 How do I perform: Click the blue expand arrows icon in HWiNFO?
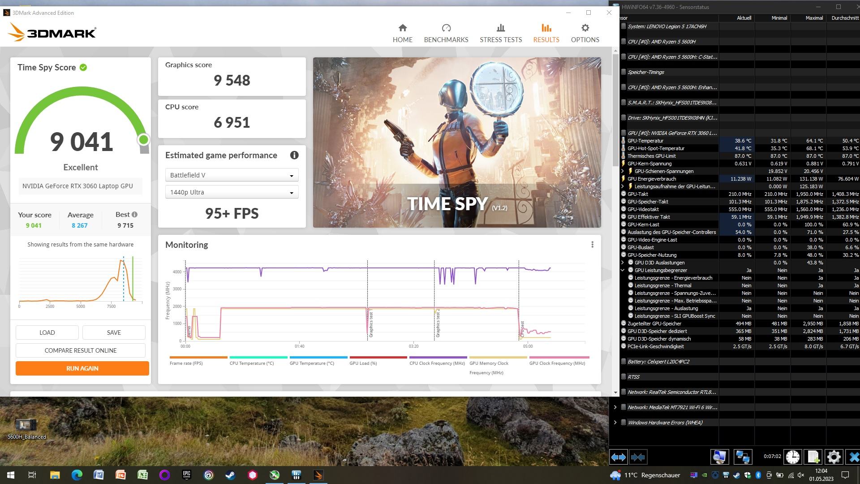(619, 457)
